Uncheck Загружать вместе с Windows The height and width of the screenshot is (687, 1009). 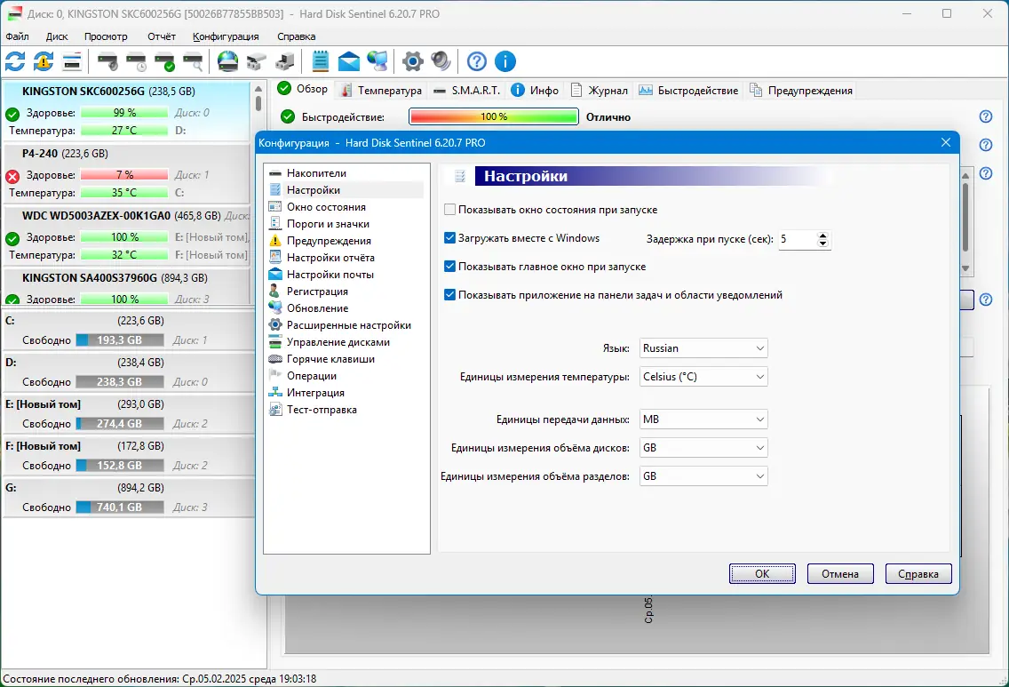[x=449, y=238]
